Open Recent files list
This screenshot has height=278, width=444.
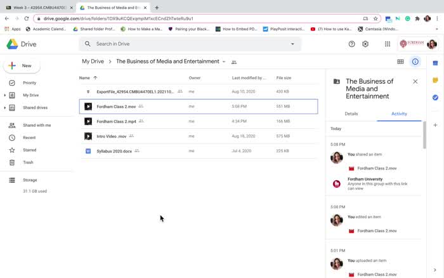[x=29, y=138]
